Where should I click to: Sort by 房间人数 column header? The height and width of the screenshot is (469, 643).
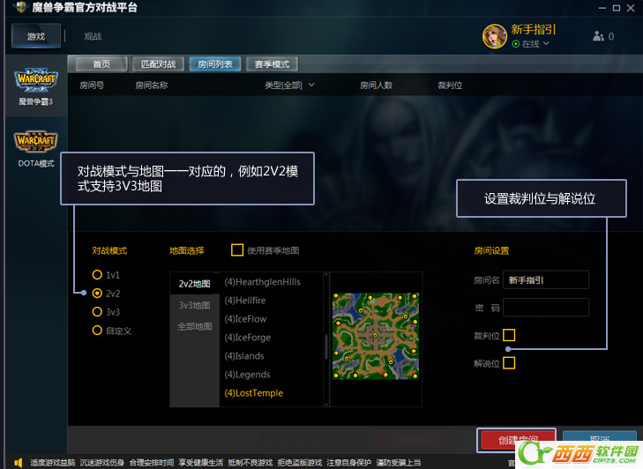click(x=376, y=86)
